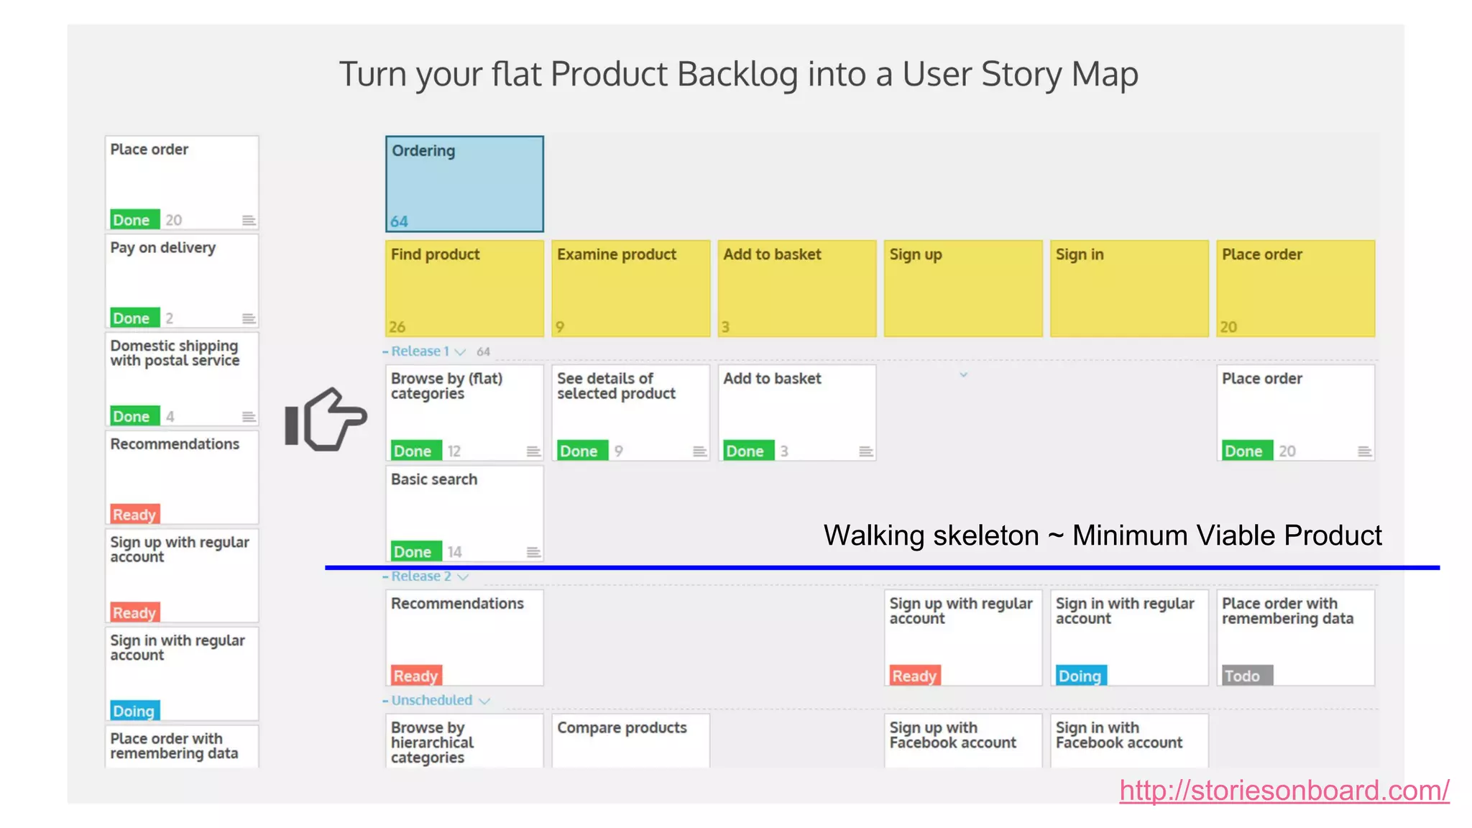The image size is (1472, 828).
Task: Click description icon on Place order backlog card
Action: coord(249,220)
